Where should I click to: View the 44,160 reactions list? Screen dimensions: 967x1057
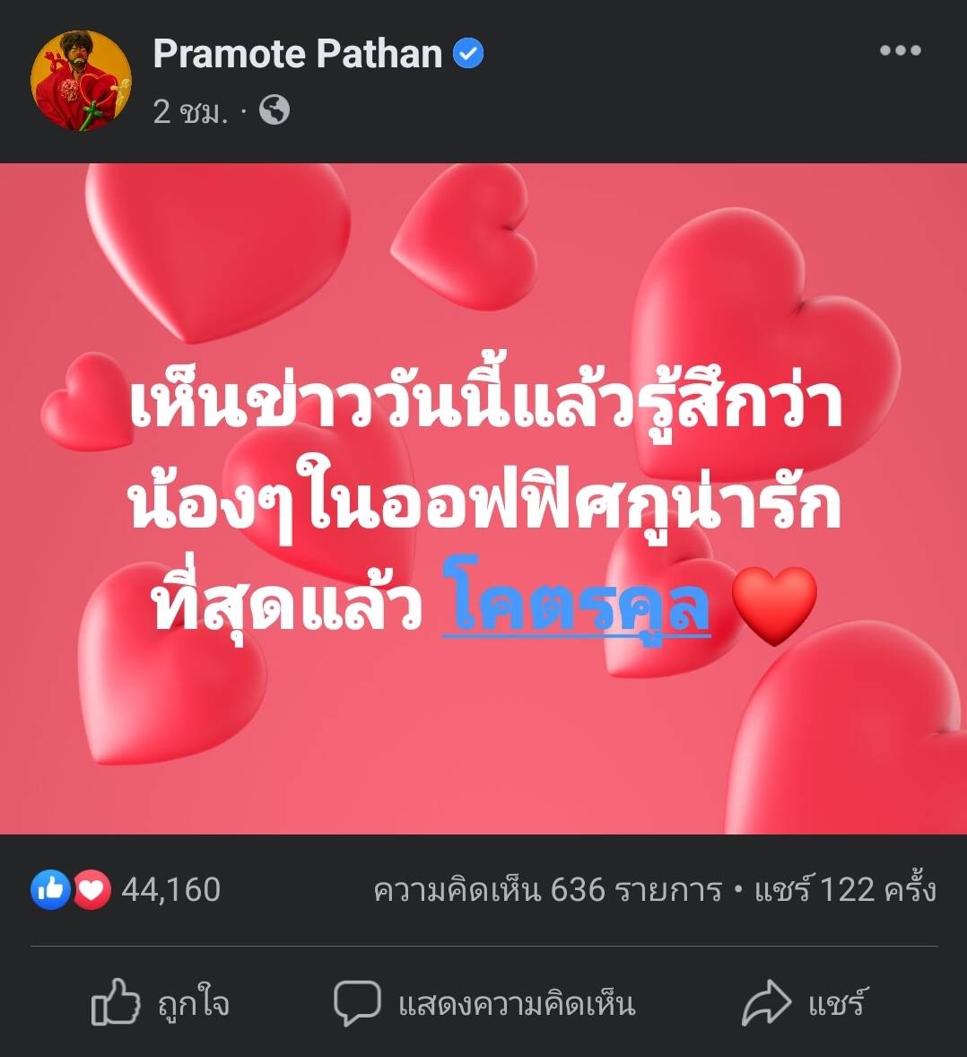(171, 890)
